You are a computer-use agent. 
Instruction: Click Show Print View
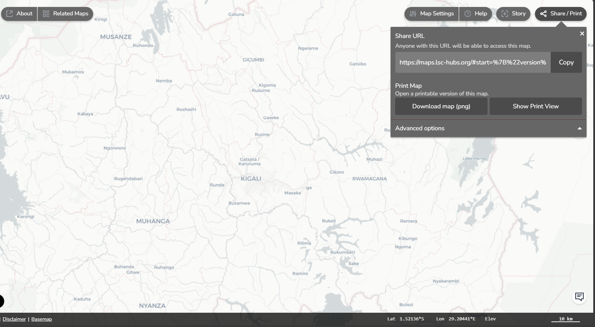536,106
